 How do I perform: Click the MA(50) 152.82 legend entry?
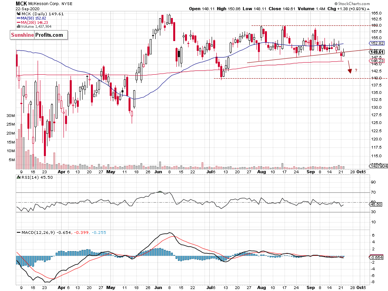(31, 18)
